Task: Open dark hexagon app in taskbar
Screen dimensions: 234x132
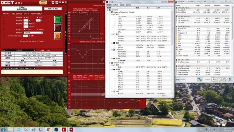Action: click(56, 130)
